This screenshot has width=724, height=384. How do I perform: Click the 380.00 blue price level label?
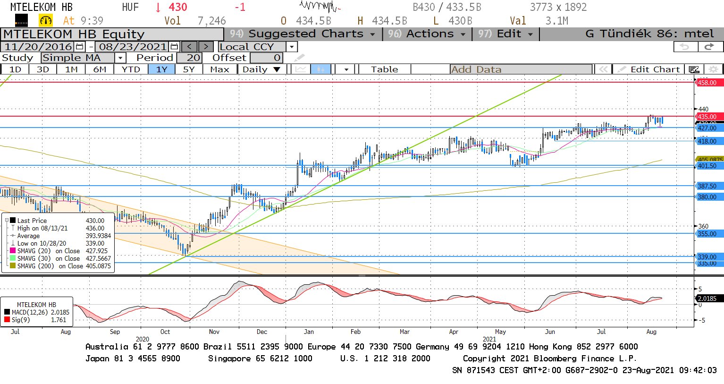tap(709, 197)
